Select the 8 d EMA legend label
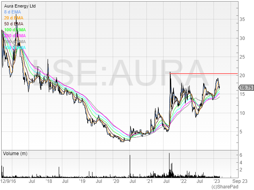 click(x=12, y=12)
